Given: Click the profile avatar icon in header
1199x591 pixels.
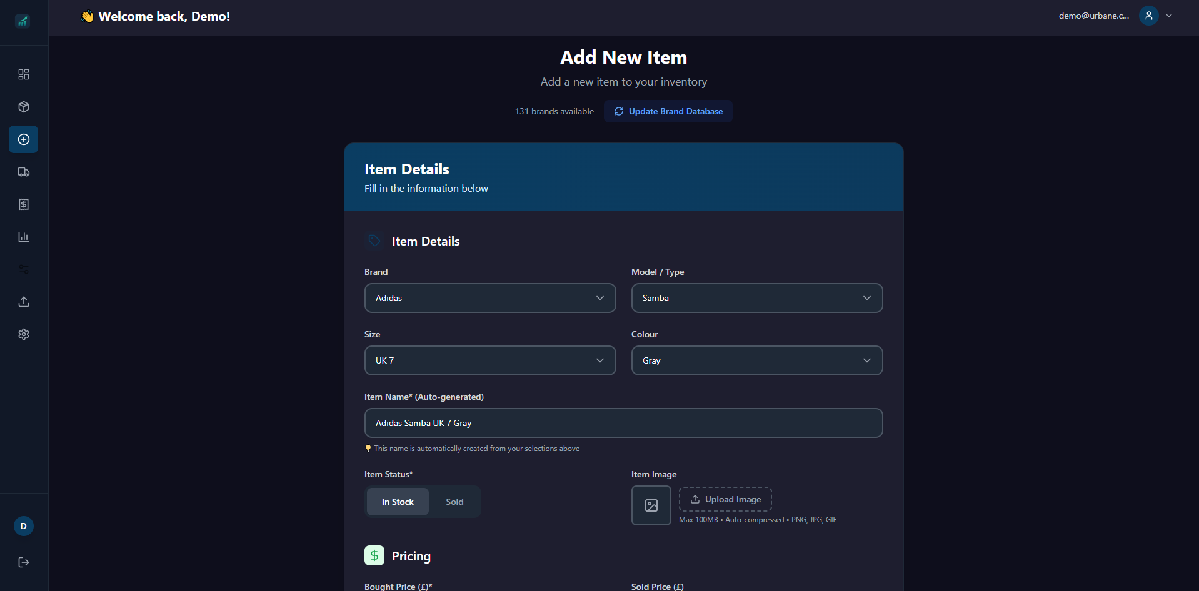Looking at the screenshot, I should click(1149, 16).
